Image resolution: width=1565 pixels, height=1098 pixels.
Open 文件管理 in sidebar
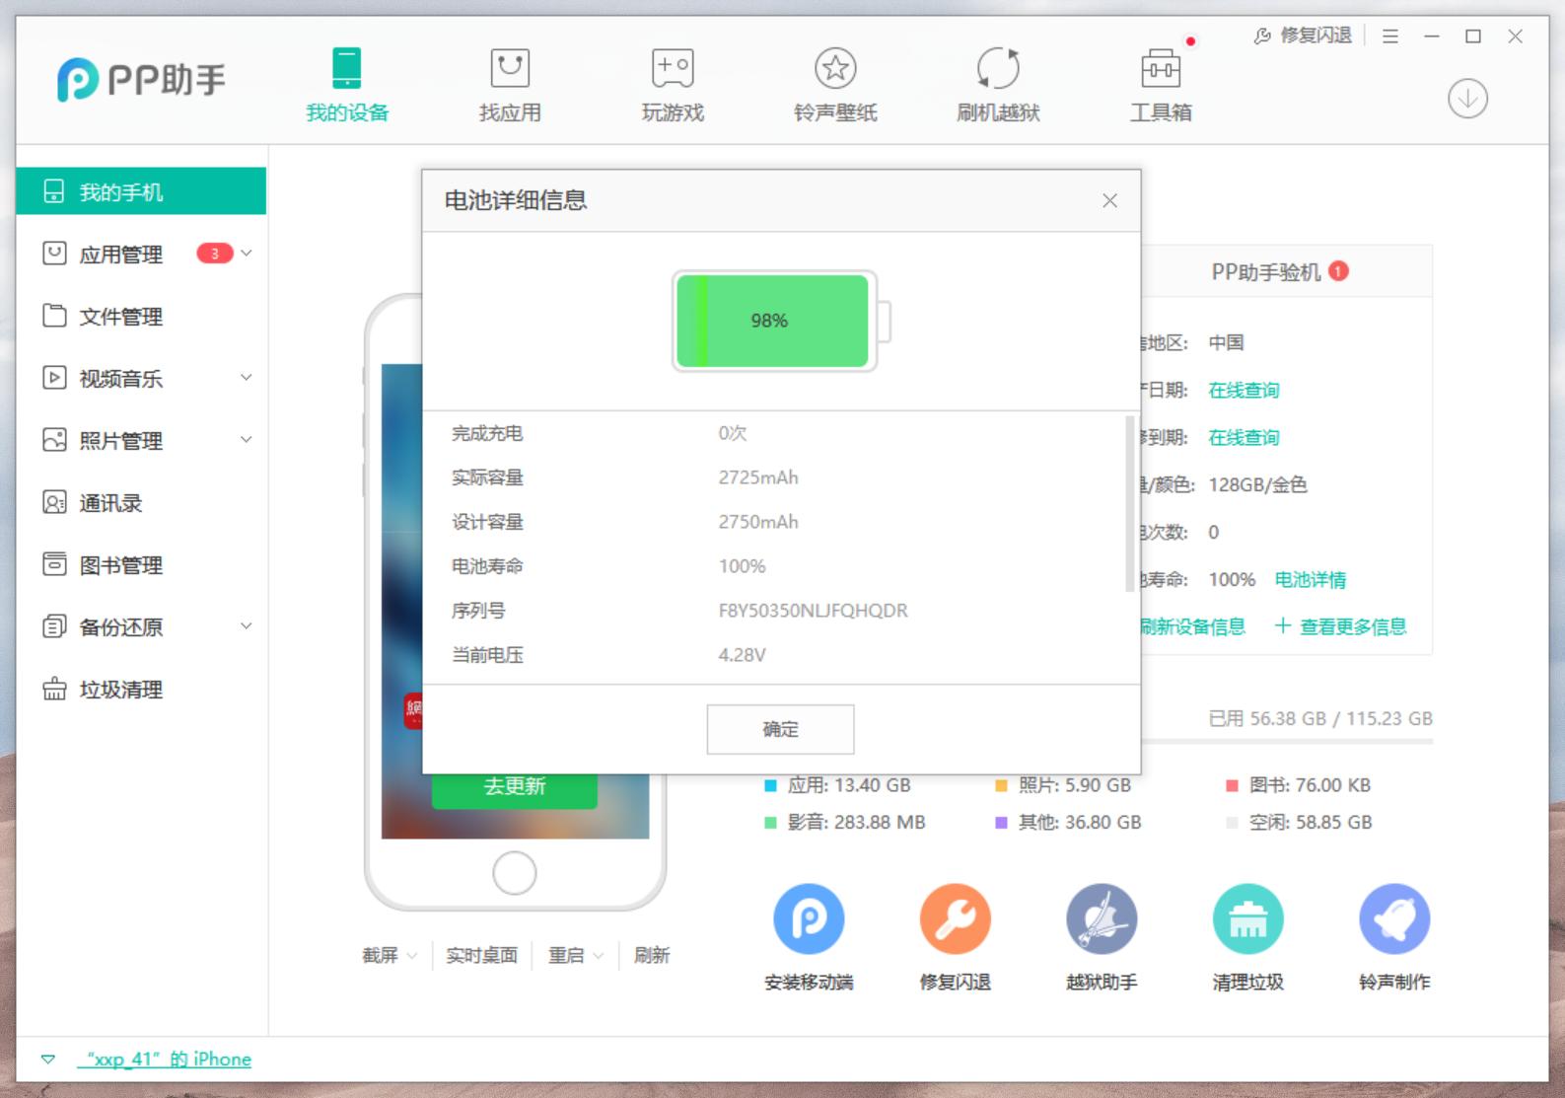120,317
